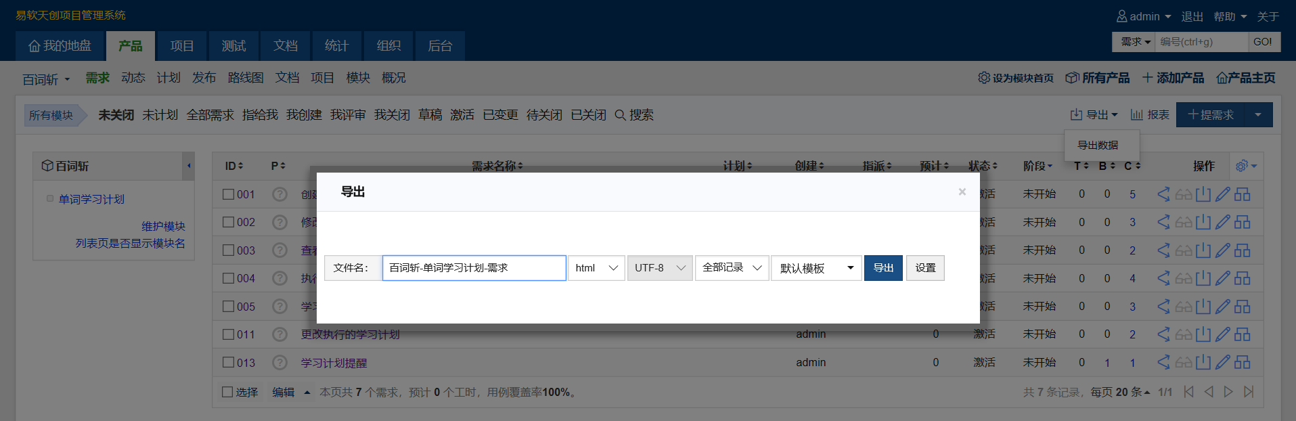Click the 文件名 filename input field
Viewport: 1296px width, 421px height.
[474, 268]
